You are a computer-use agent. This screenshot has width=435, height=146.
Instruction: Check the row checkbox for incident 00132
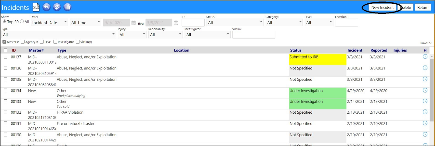[5, 112]
